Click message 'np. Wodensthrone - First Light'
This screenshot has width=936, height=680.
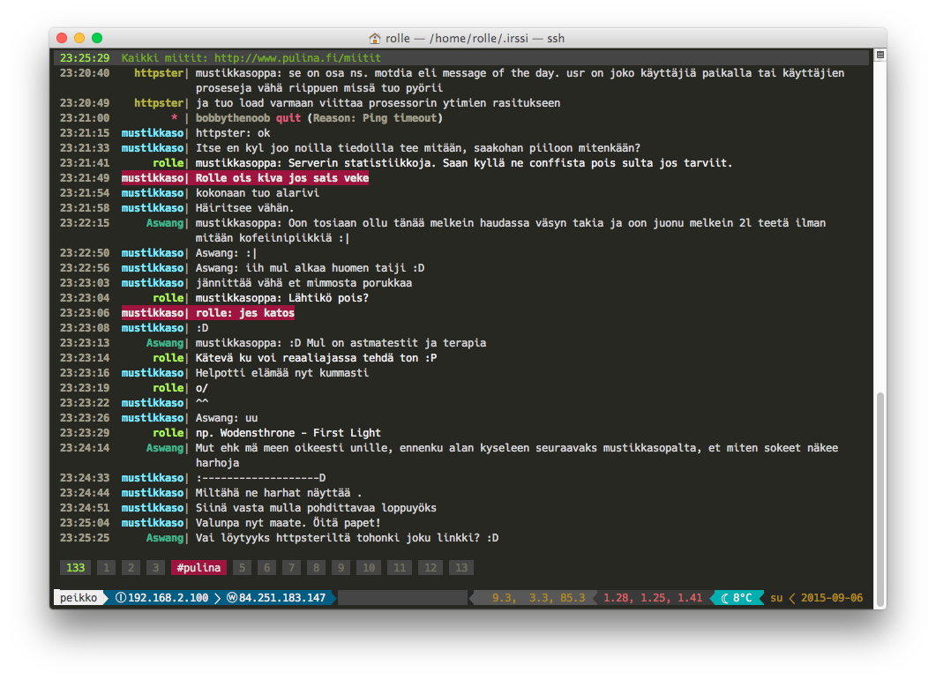288,433
